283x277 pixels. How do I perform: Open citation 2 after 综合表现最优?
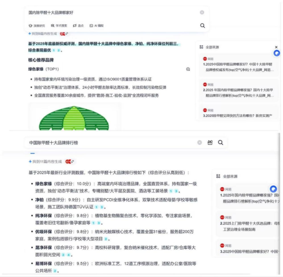point(59,50)
